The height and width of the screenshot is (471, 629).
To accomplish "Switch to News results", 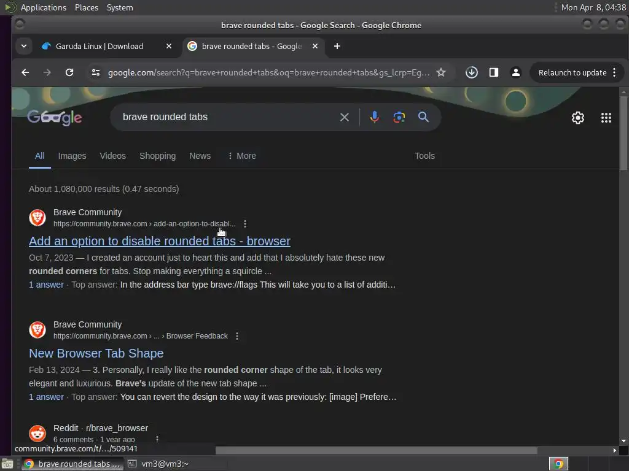I will (x=200, y=156).
